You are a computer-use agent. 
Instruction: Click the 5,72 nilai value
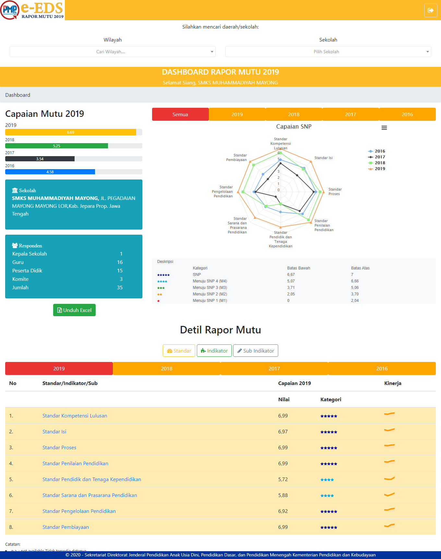point(283,479)
